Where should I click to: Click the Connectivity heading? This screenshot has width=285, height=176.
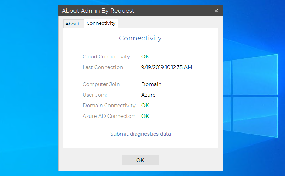point(140,38)
